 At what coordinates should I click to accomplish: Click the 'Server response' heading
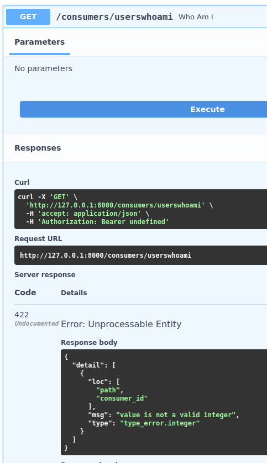(45, 275)
